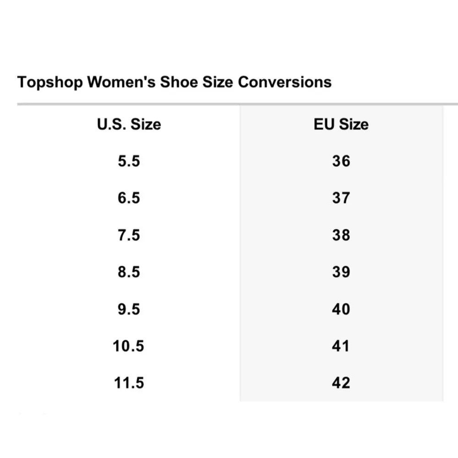Click the gray divider line below the title

click(229, 104)
